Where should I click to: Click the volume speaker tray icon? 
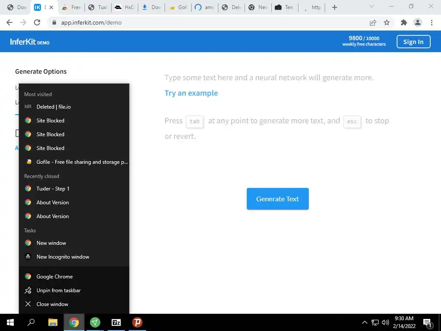385,322
